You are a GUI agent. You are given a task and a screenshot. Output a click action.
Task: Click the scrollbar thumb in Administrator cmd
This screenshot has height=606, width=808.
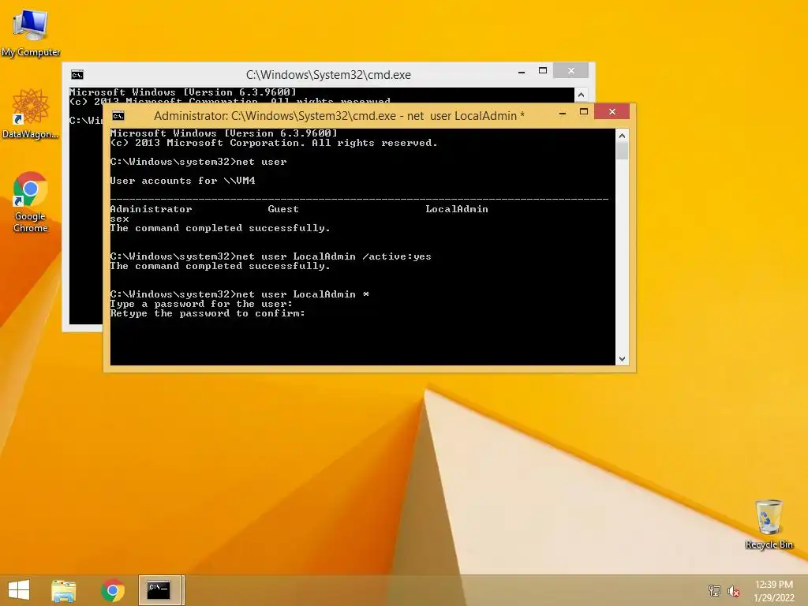(x=622, y=151)
